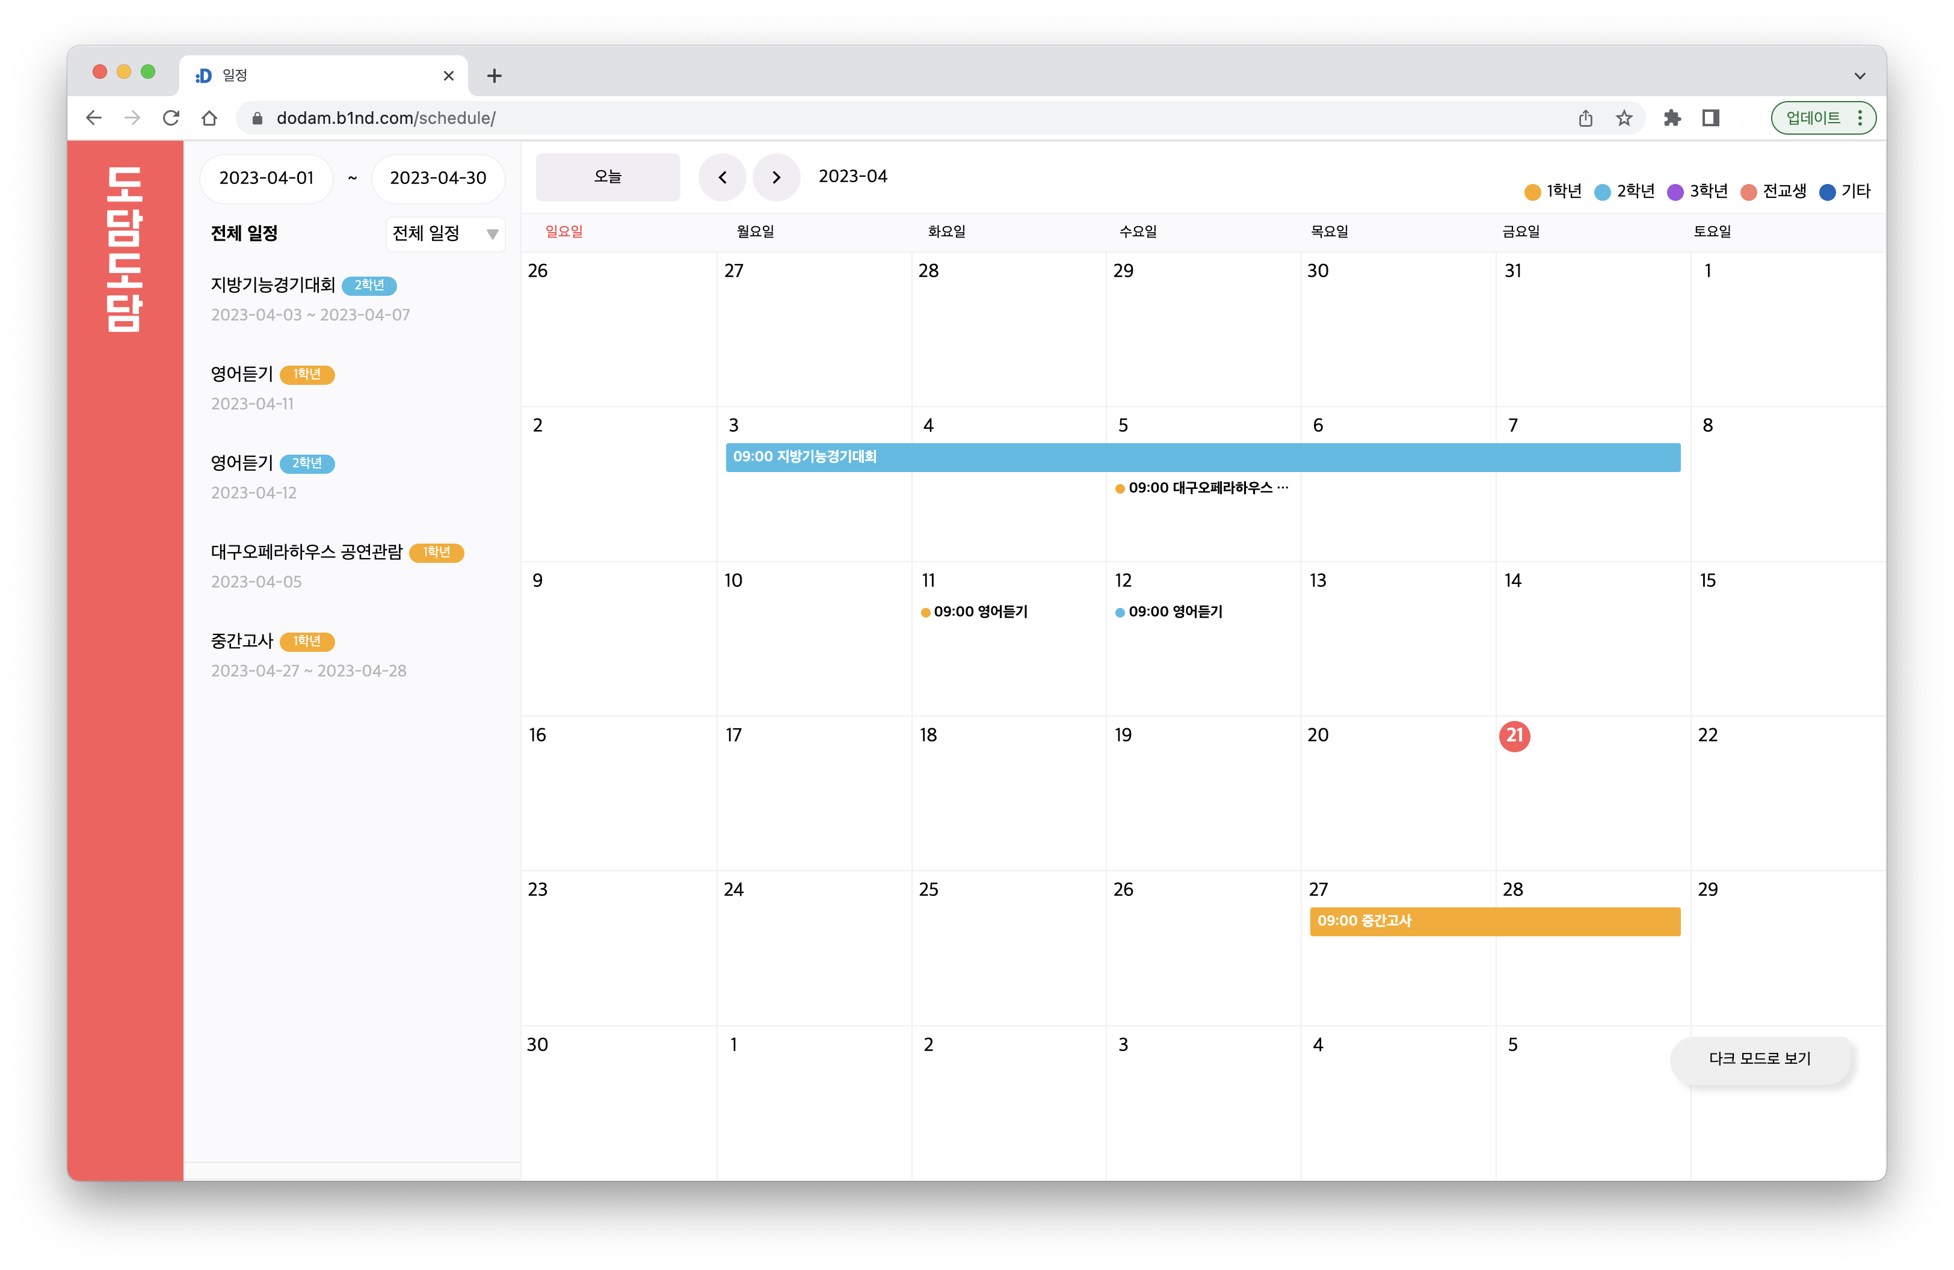Reload the page
The height and width of the screenshot is (1270, 1954).
[171, 118]
